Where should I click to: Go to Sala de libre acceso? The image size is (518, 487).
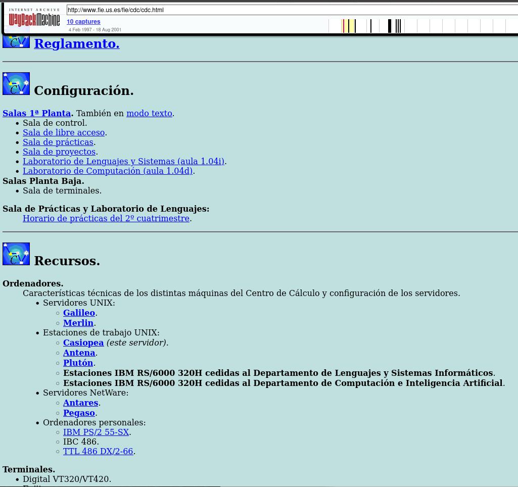pyautogui.click(x=64, y=132)
